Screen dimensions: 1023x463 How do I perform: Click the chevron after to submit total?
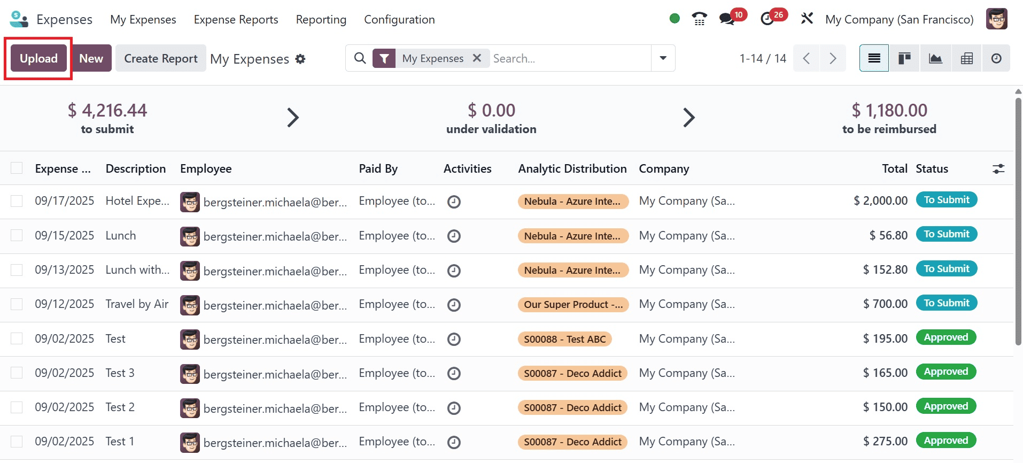click(292, 118)
